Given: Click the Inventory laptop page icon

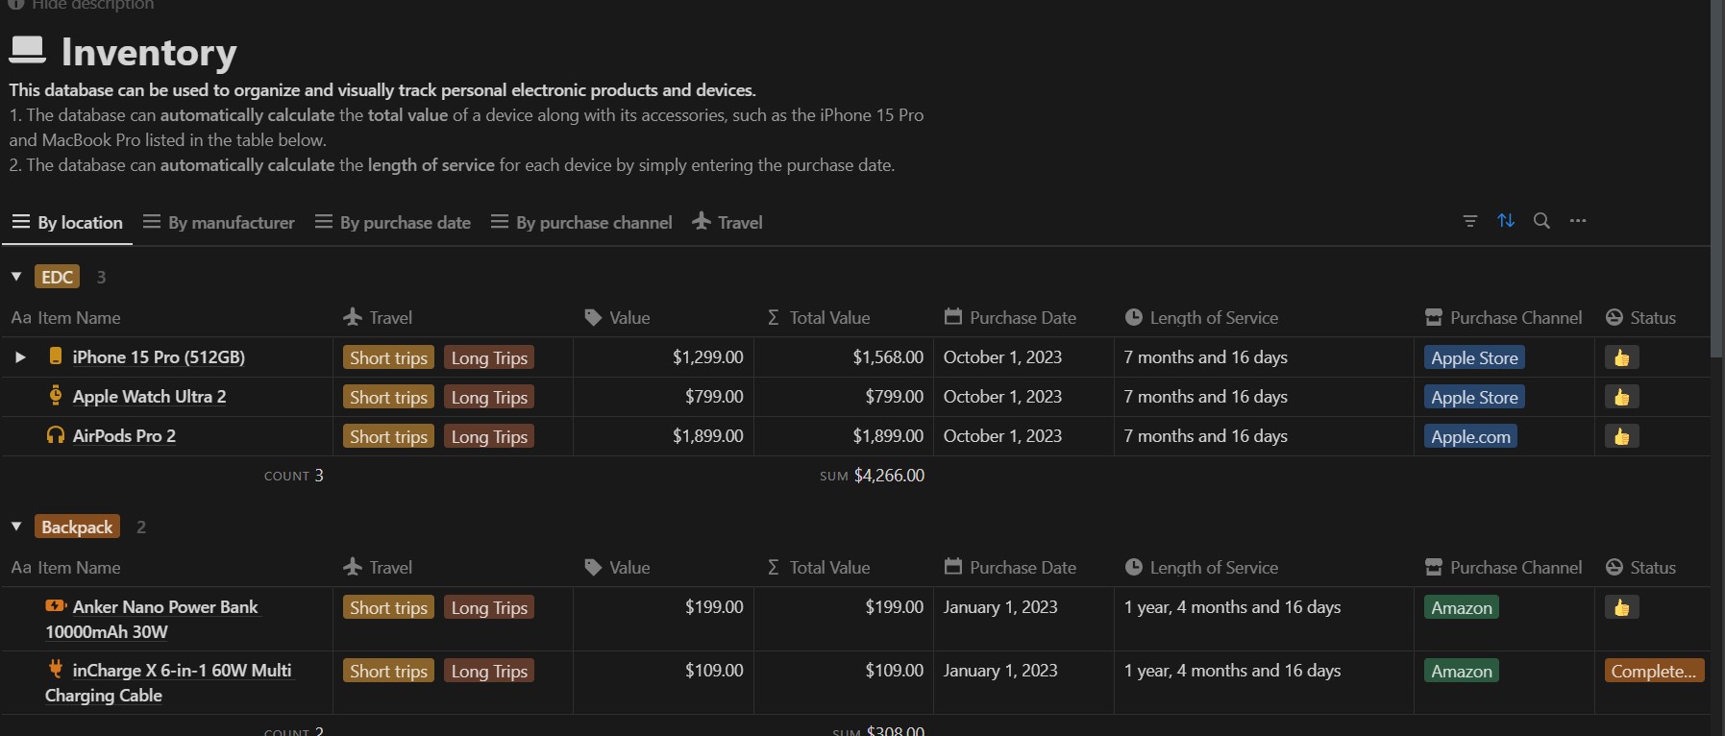Looking at the screenshot, I should point(27,50).
